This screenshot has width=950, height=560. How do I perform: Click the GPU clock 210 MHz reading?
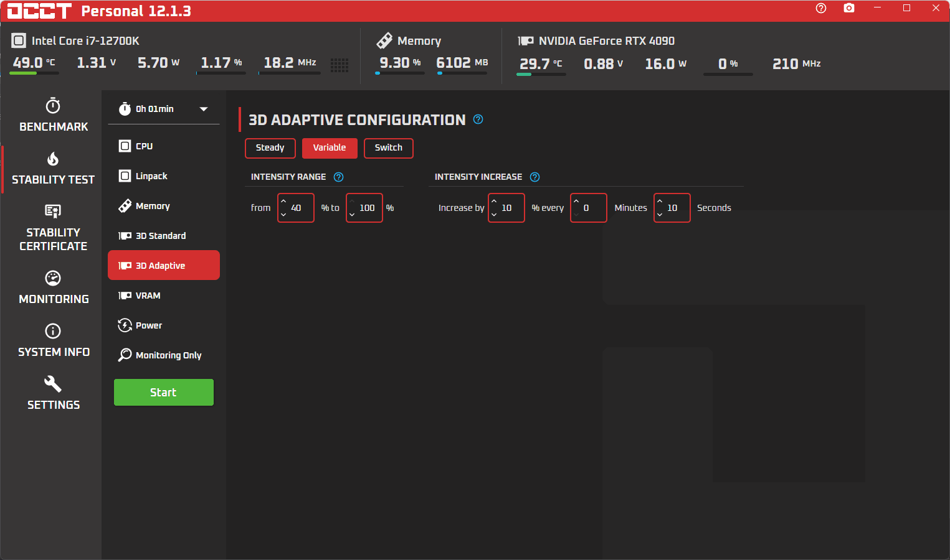(x=797, y=64)
